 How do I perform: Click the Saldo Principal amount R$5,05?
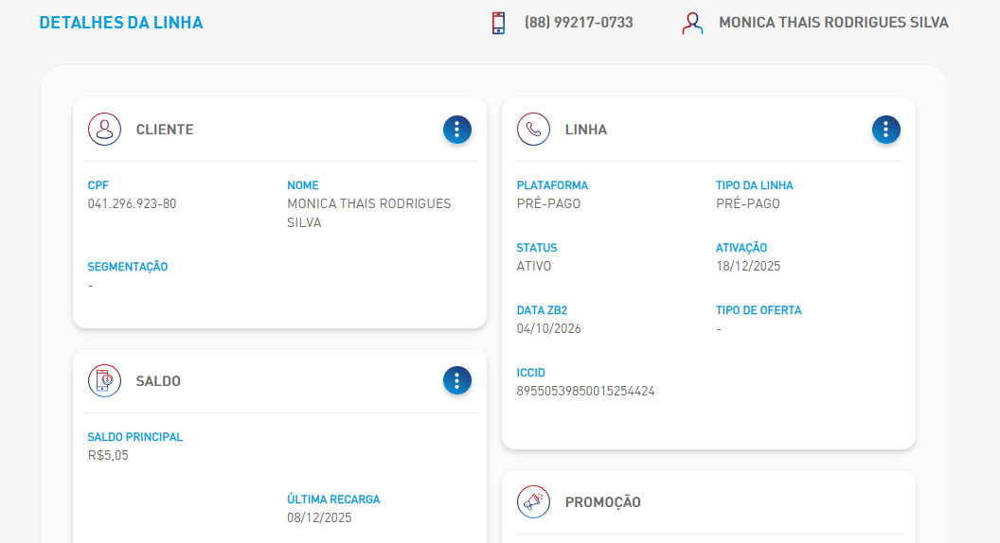[x=108, y=456]
